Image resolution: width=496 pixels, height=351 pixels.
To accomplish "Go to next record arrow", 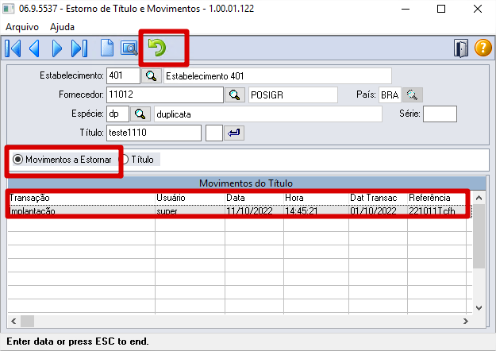I will (x=56, y=48).
